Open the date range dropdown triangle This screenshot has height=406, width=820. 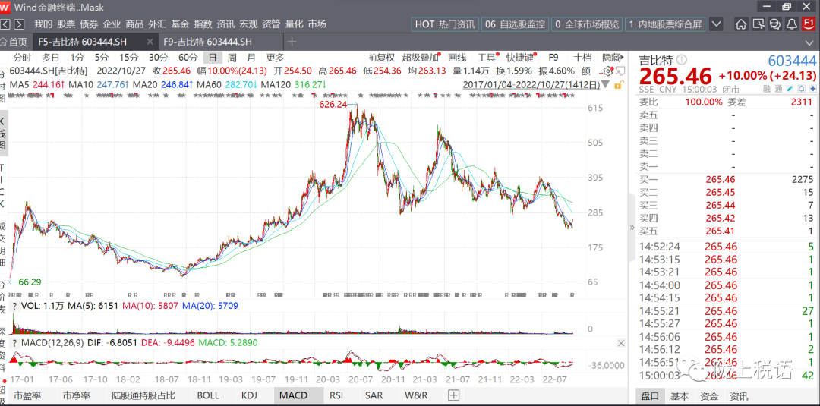pos(605,85)
